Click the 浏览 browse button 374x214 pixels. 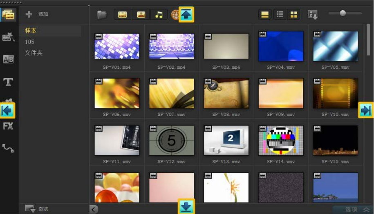coord(37,209)
